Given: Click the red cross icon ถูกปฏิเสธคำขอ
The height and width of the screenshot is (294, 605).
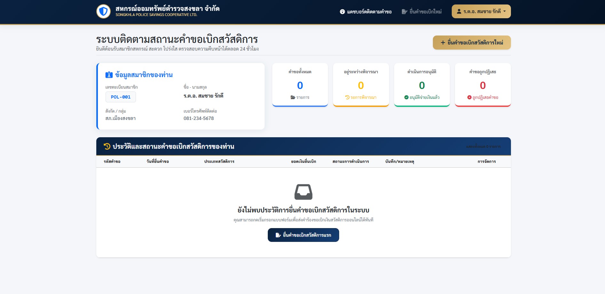Looking at the screenshot, I should point(469,97).
